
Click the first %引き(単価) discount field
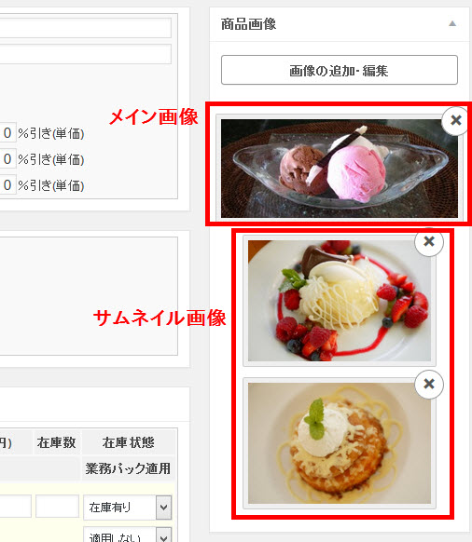tap(7, 133)
